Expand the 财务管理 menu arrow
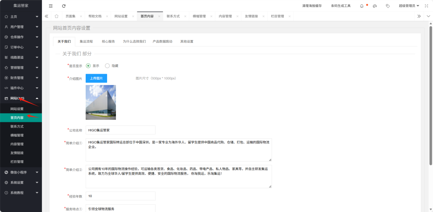The width and height of the screenshot is (433, 212). [37, 78]
